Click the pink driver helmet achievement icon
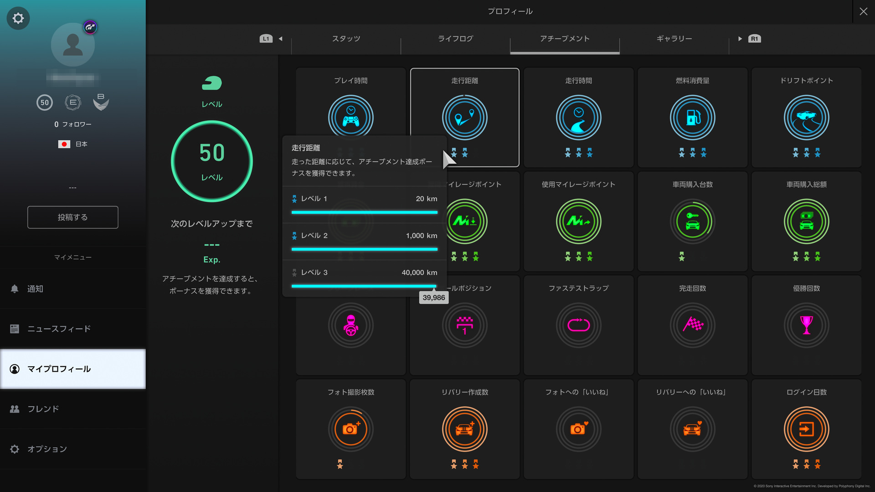 (351, 325)
